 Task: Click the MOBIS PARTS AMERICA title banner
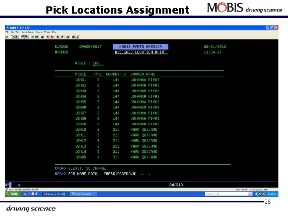(140, 47)
